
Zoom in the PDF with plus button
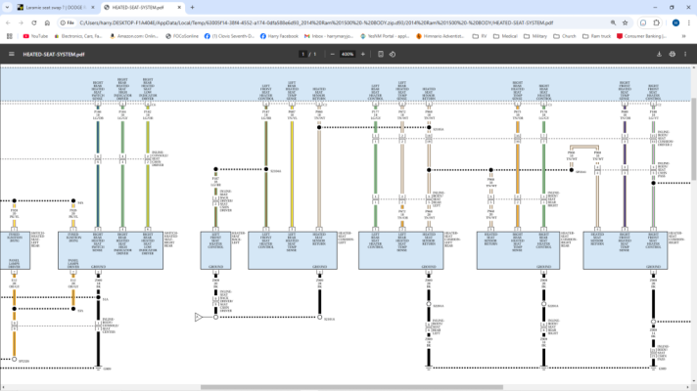(x=363, y=54)
